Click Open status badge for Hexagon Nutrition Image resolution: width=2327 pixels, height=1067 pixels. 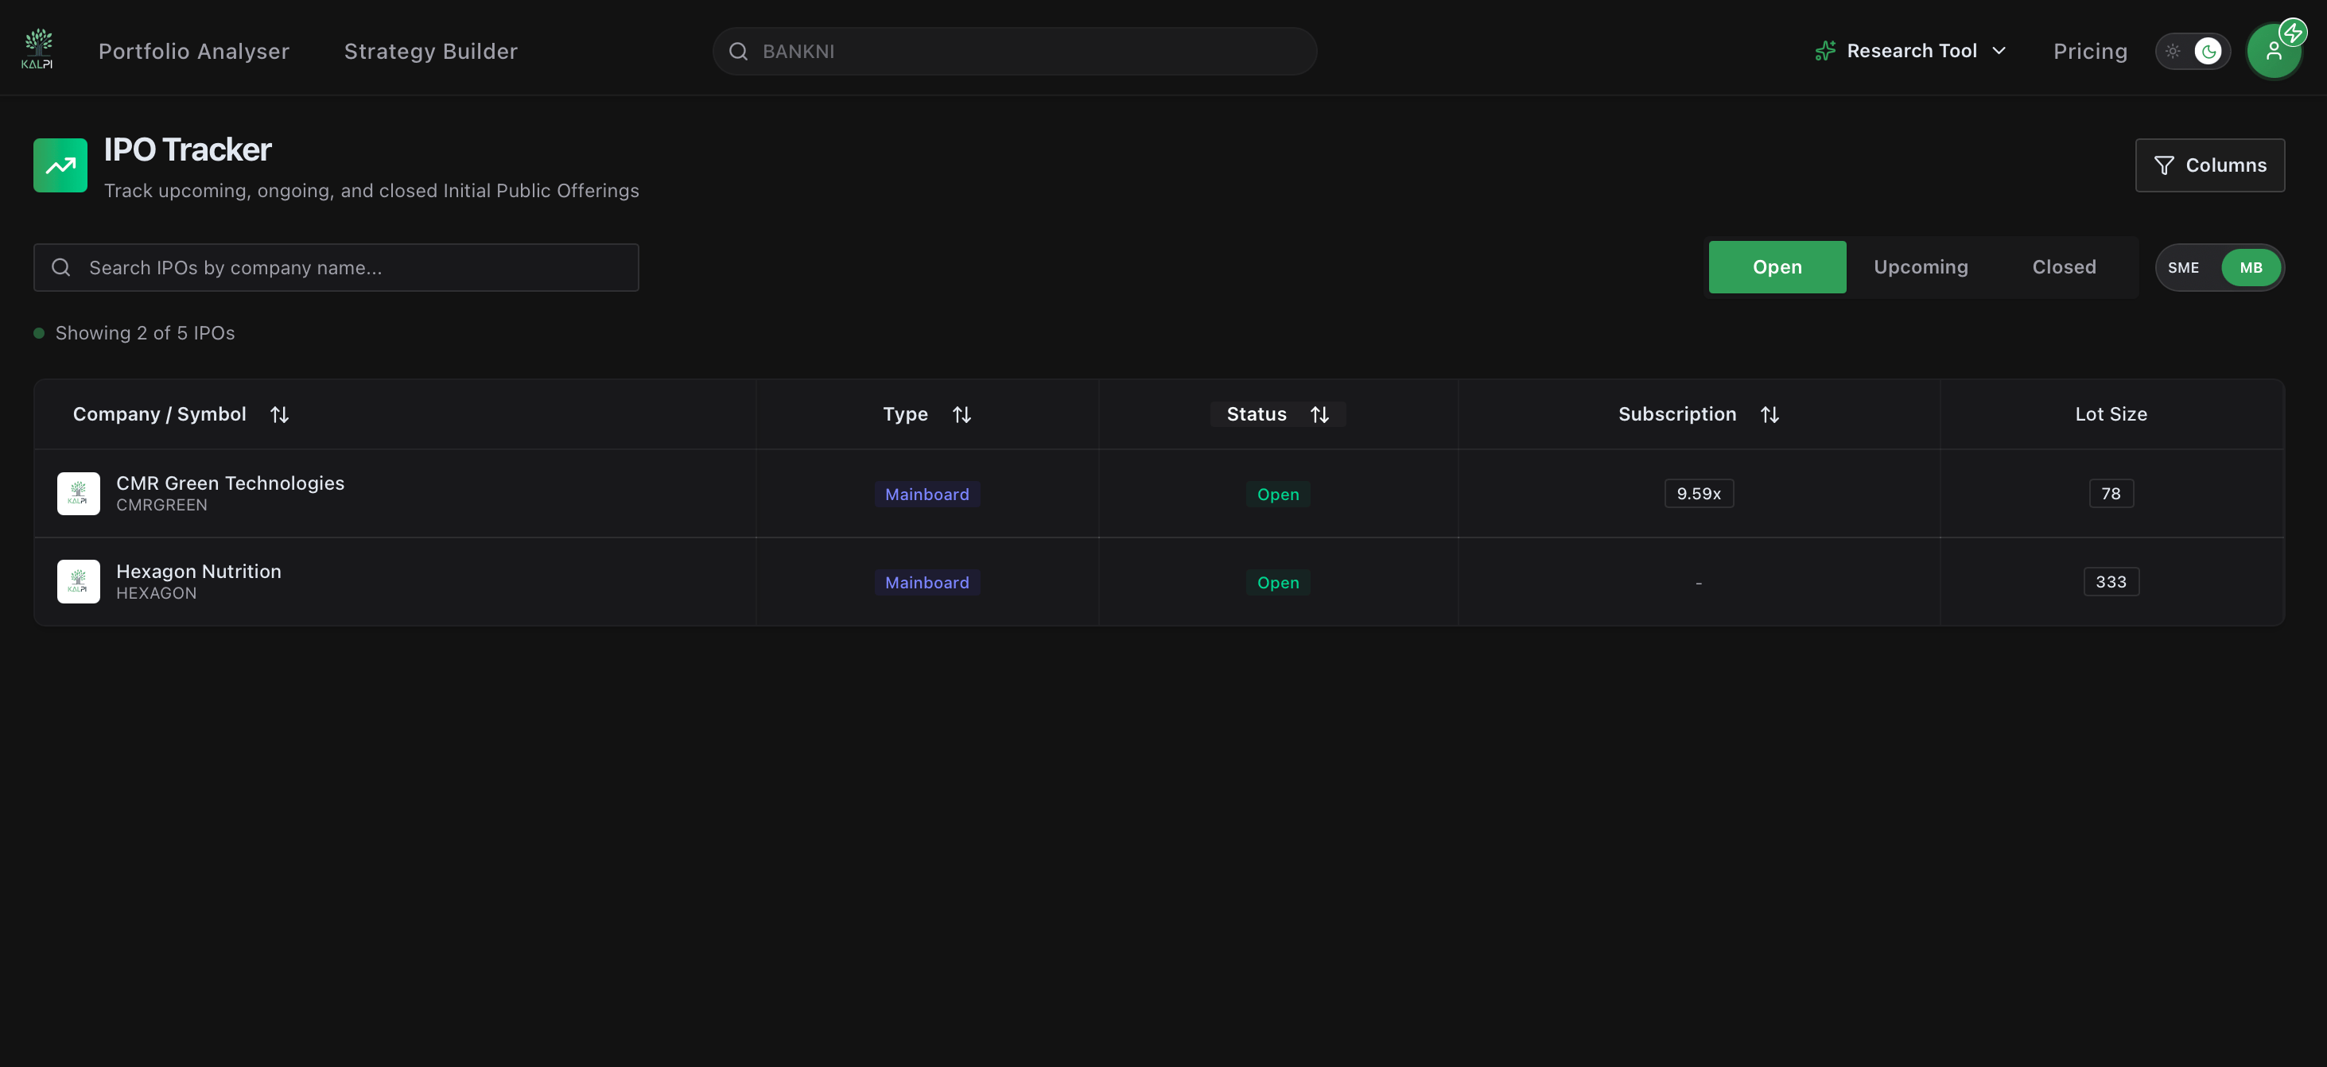(x=1277, y=583)
